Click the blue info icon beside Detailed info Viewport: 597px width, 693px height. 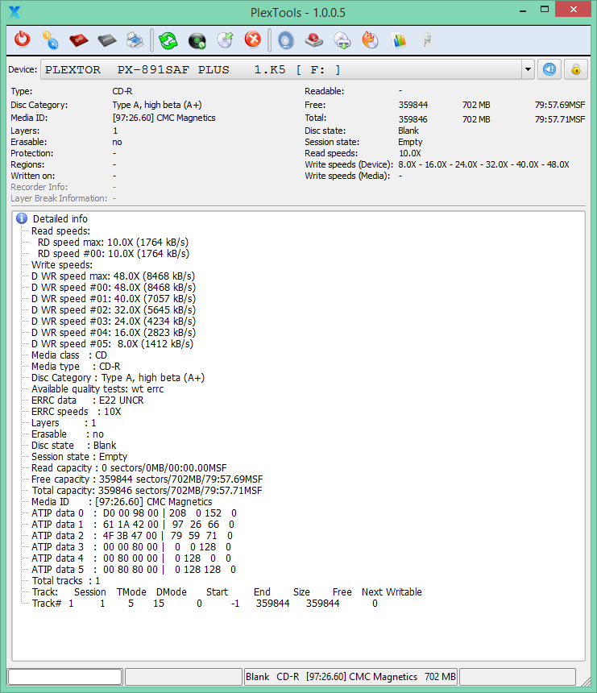pyautogui.click(x=21, y=218)
